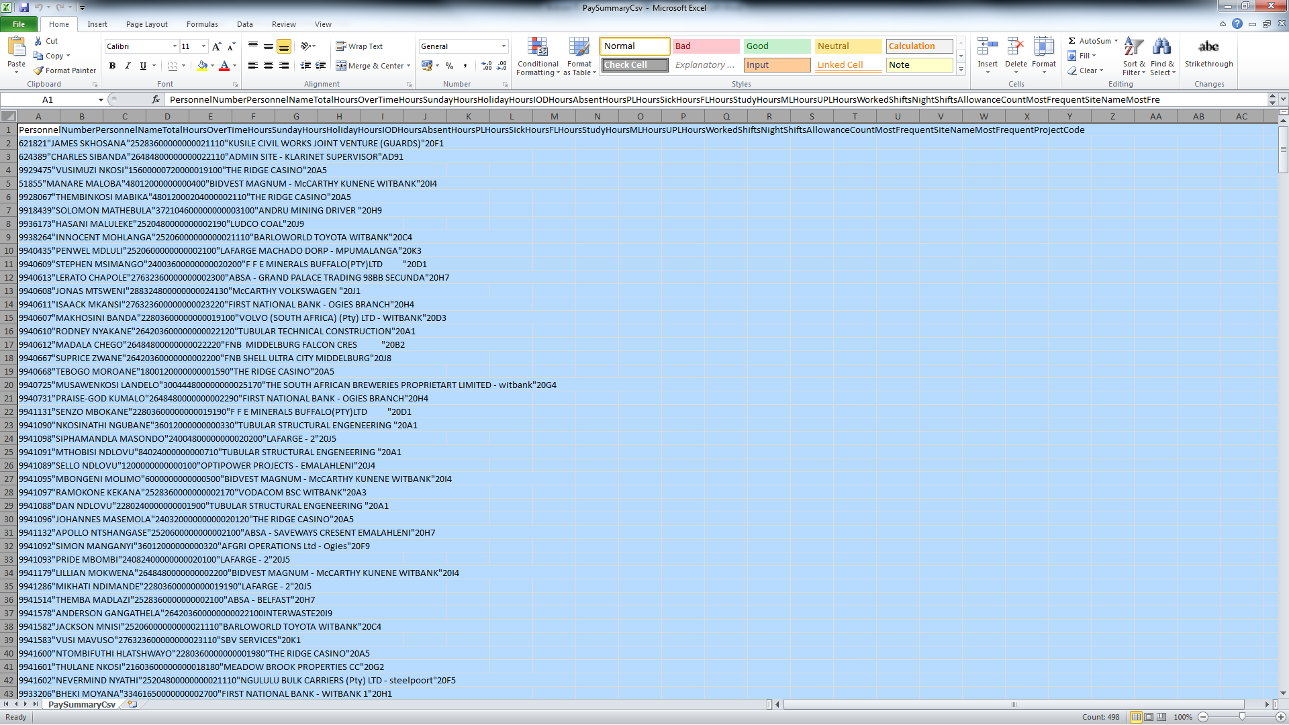
Task: Click Increase Indent icon
Action: click(x=321, y=66)
